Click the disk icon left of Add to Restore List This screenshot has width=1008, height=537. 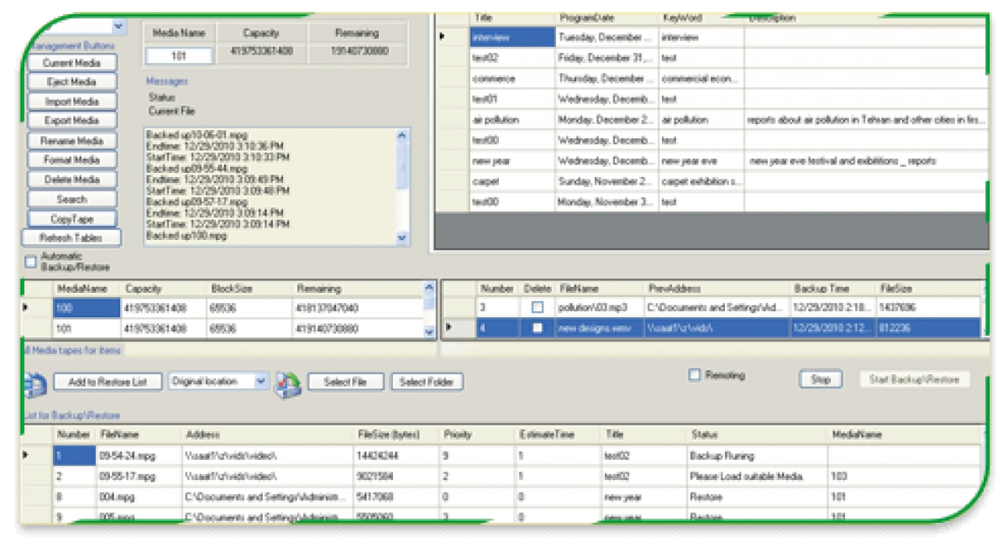[x=34, y=384]
